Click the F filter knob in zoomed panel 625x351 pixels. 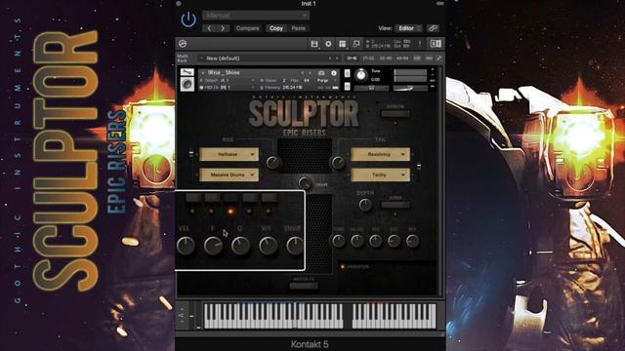click(213, 246)
